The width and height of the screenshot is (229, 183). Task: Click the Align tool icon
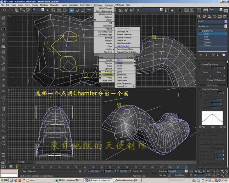(x=173, y=10)
